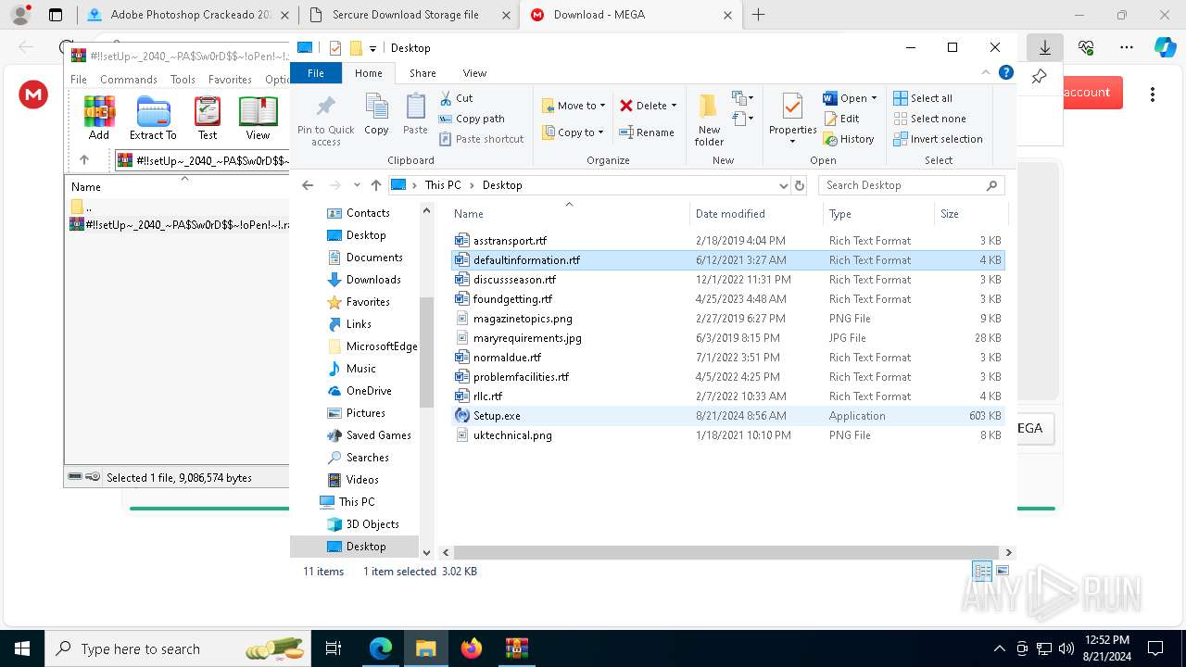Open WinRAR Tools menu
The height and width of the screenshot is (667, 1186).
click(183, 80)
